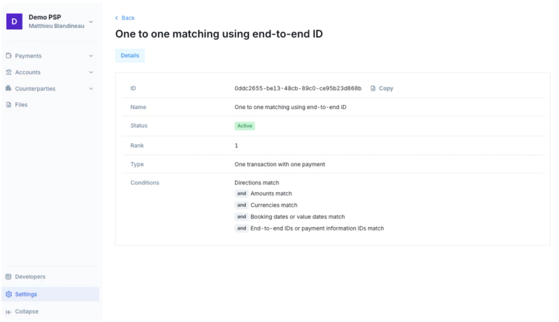Click the Accounts bank icon
The height and width of the screenshot is (322, 559).
pyautogui.click(x=8, y=72)
